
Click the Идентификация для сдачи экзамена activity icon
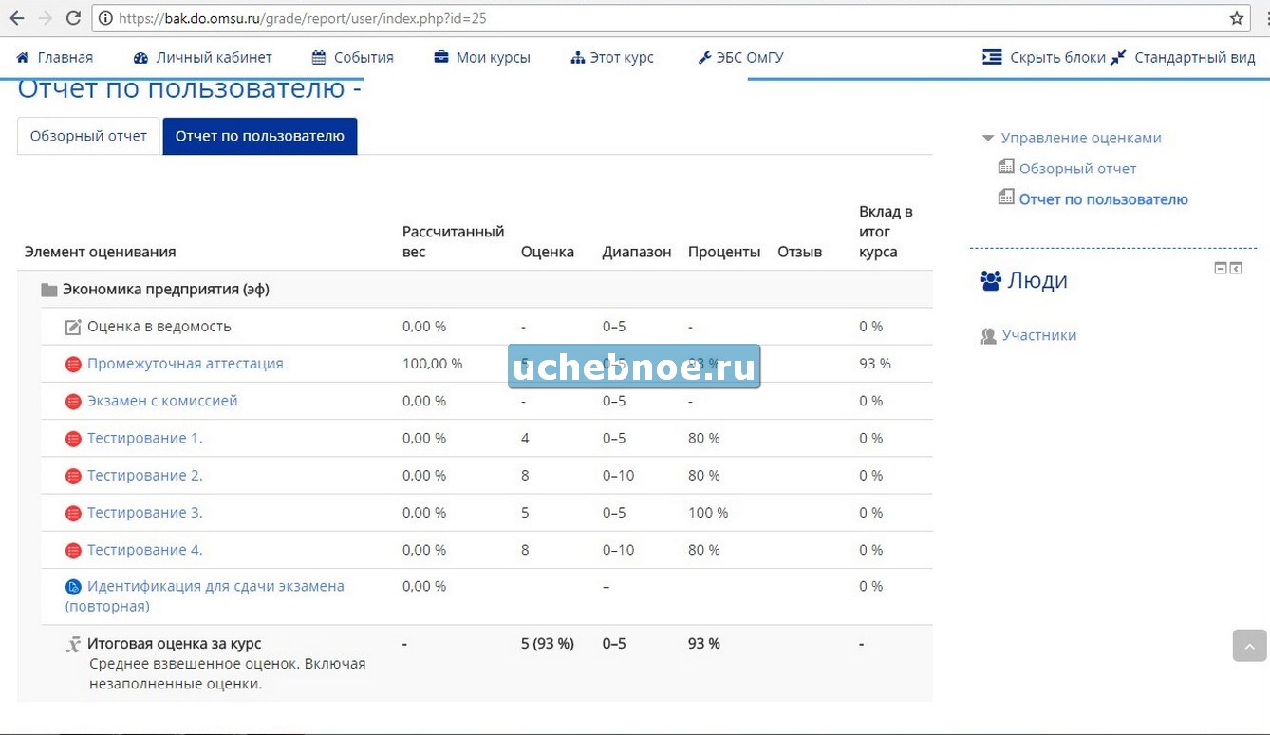click(x=73, y=587)
